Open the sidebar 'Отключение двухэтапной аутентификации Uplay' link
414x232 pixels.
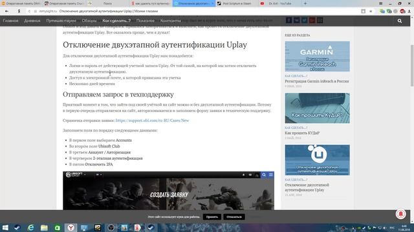307,188
